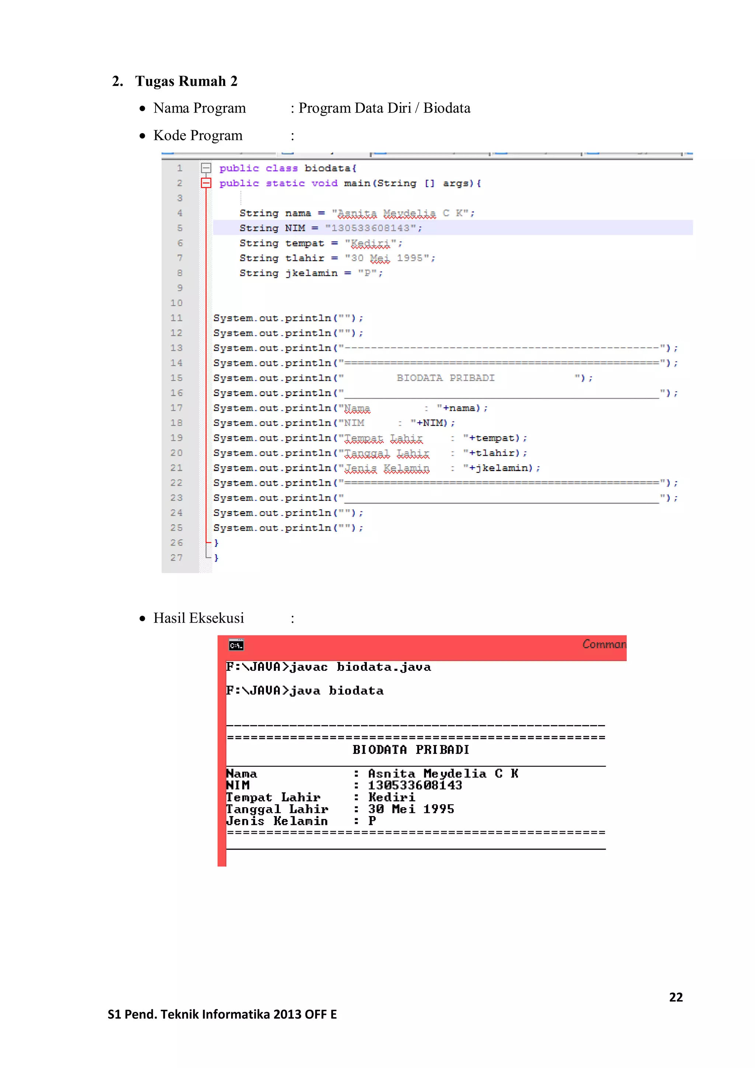Collapse the biodata class fold marker

click(x=206, y=168)
